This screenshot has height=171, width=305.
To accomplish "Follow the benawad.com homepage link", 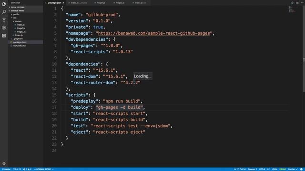I will pyautogui.click(x=154, y=33).
